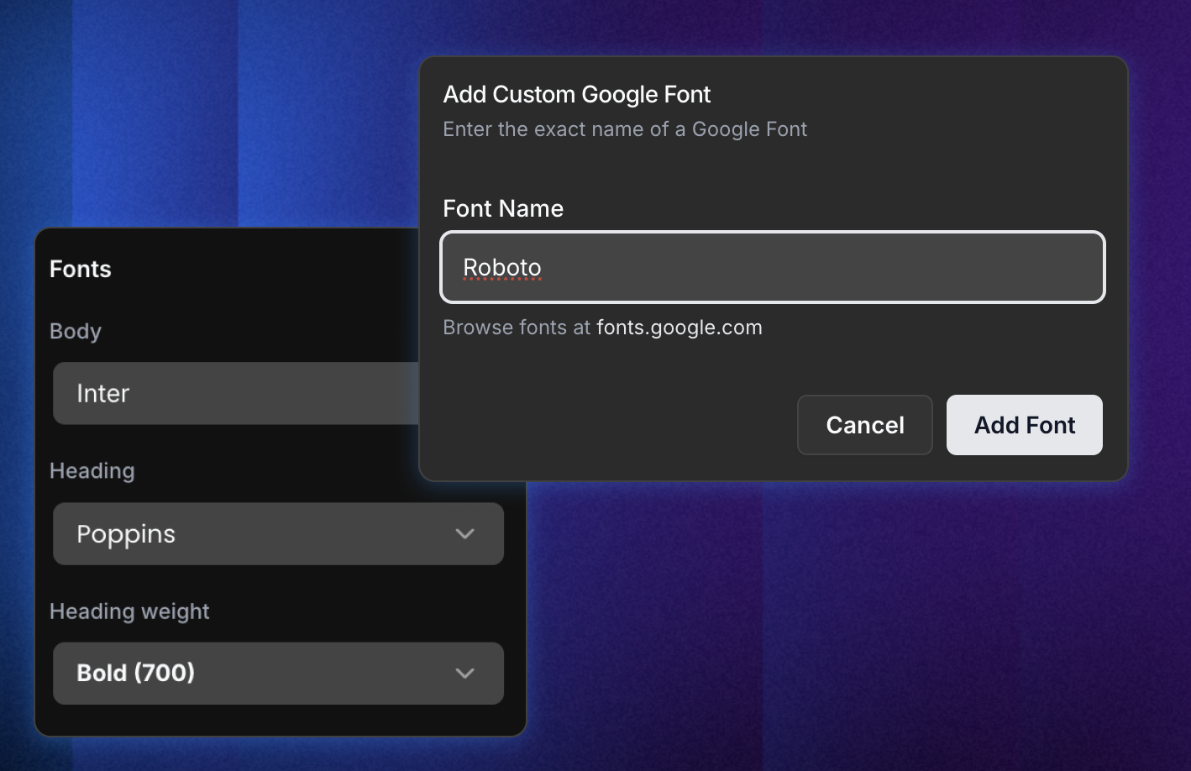Select the Fonts panel heading

click(80, 269)
